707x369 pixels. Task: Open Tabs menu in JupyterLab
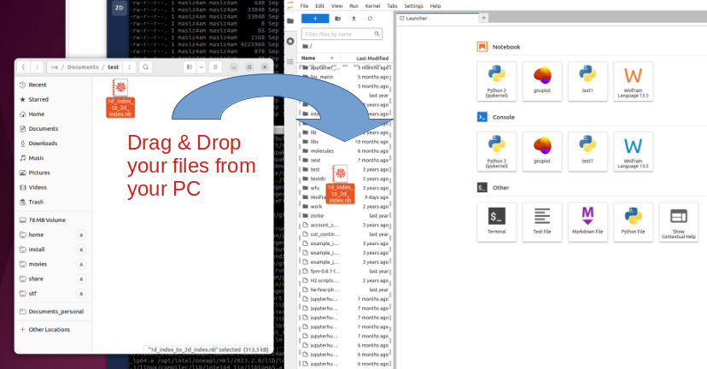[392, 6]
